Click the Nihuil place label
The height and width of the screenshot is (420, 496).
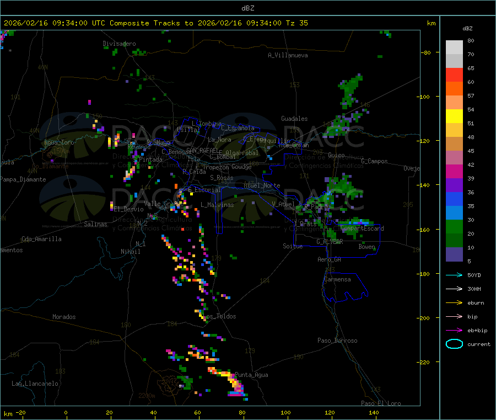pos(130,252)
